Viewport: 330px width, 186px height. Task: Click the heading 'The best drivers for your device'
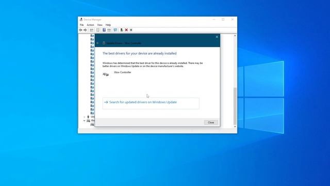pyautogui.click(x=140, y=54)
